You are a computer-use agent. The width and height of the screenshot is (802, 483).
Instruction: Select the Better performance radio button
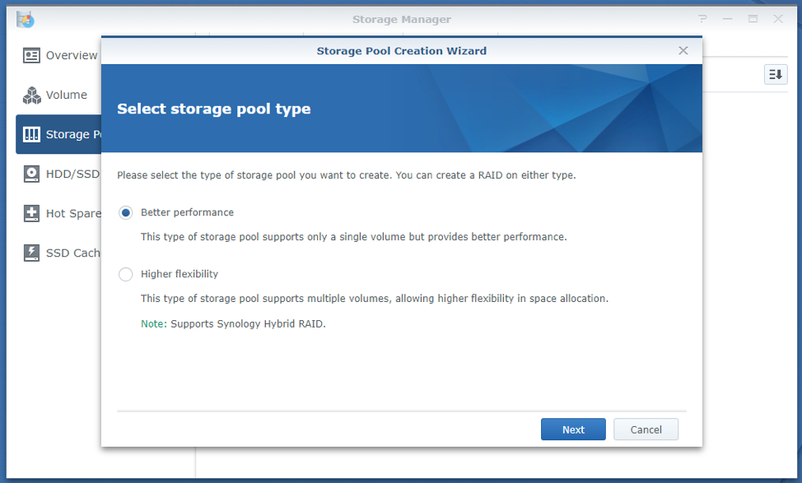pos(126,212)
